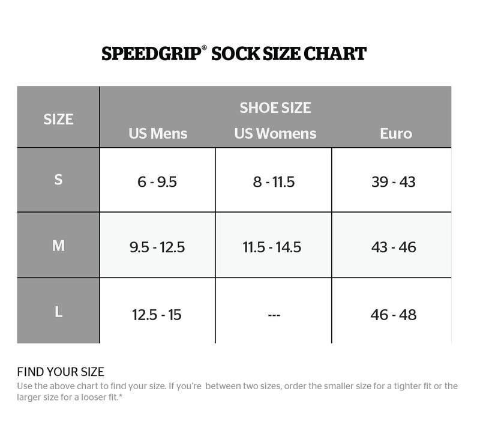Select the Euro column header
This screenshot has width=480, height=436.
pos(395,133)
